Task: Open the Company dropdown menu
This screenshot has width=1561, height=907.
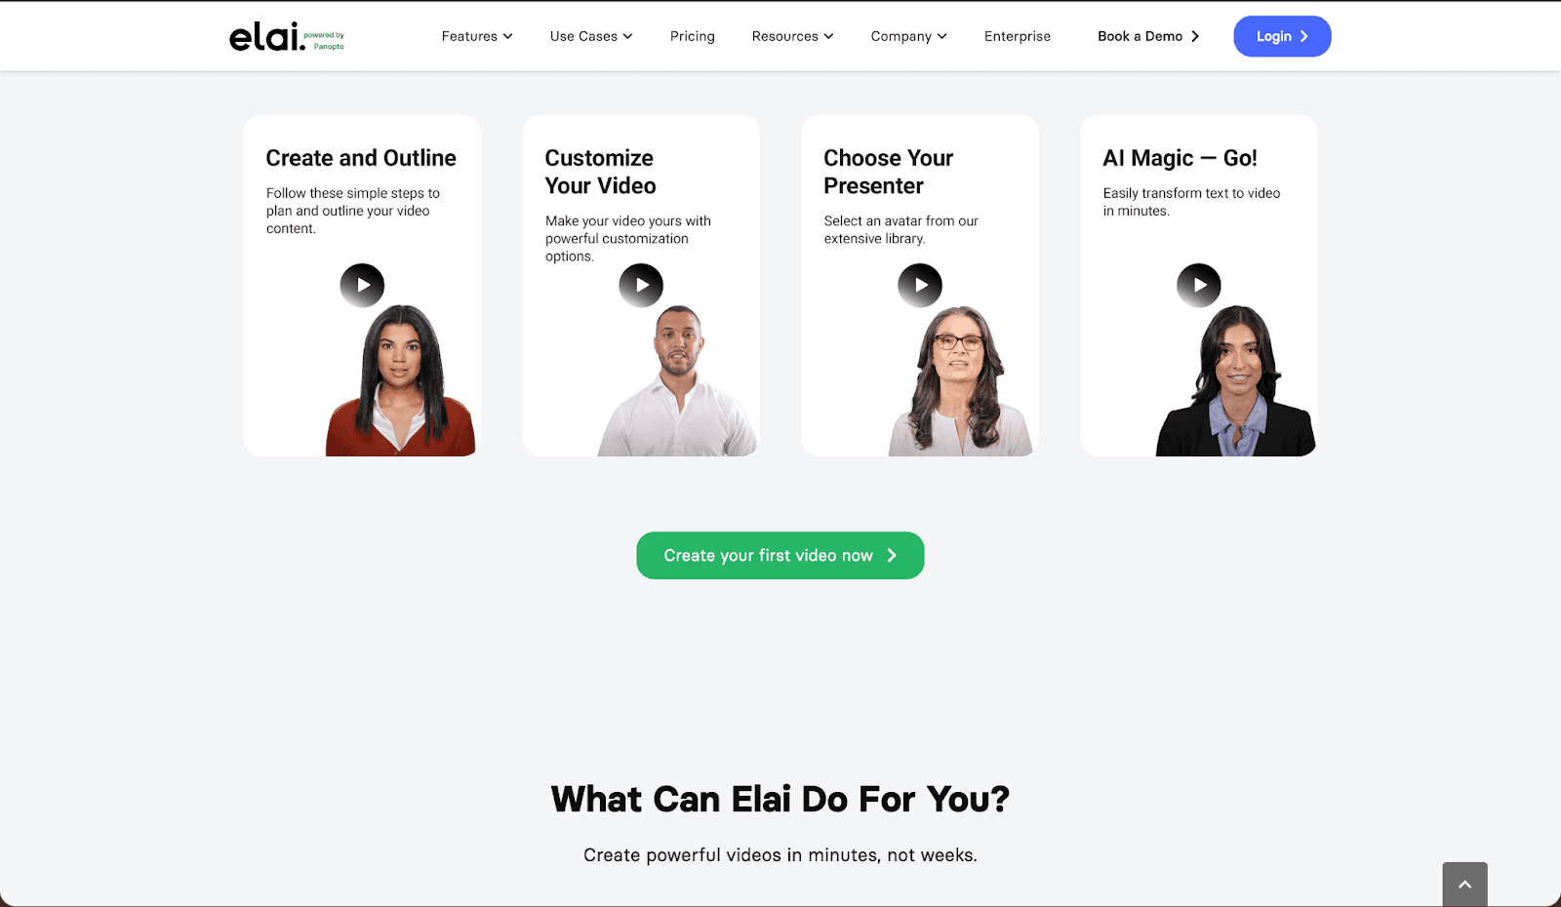Action: [908, 36]
